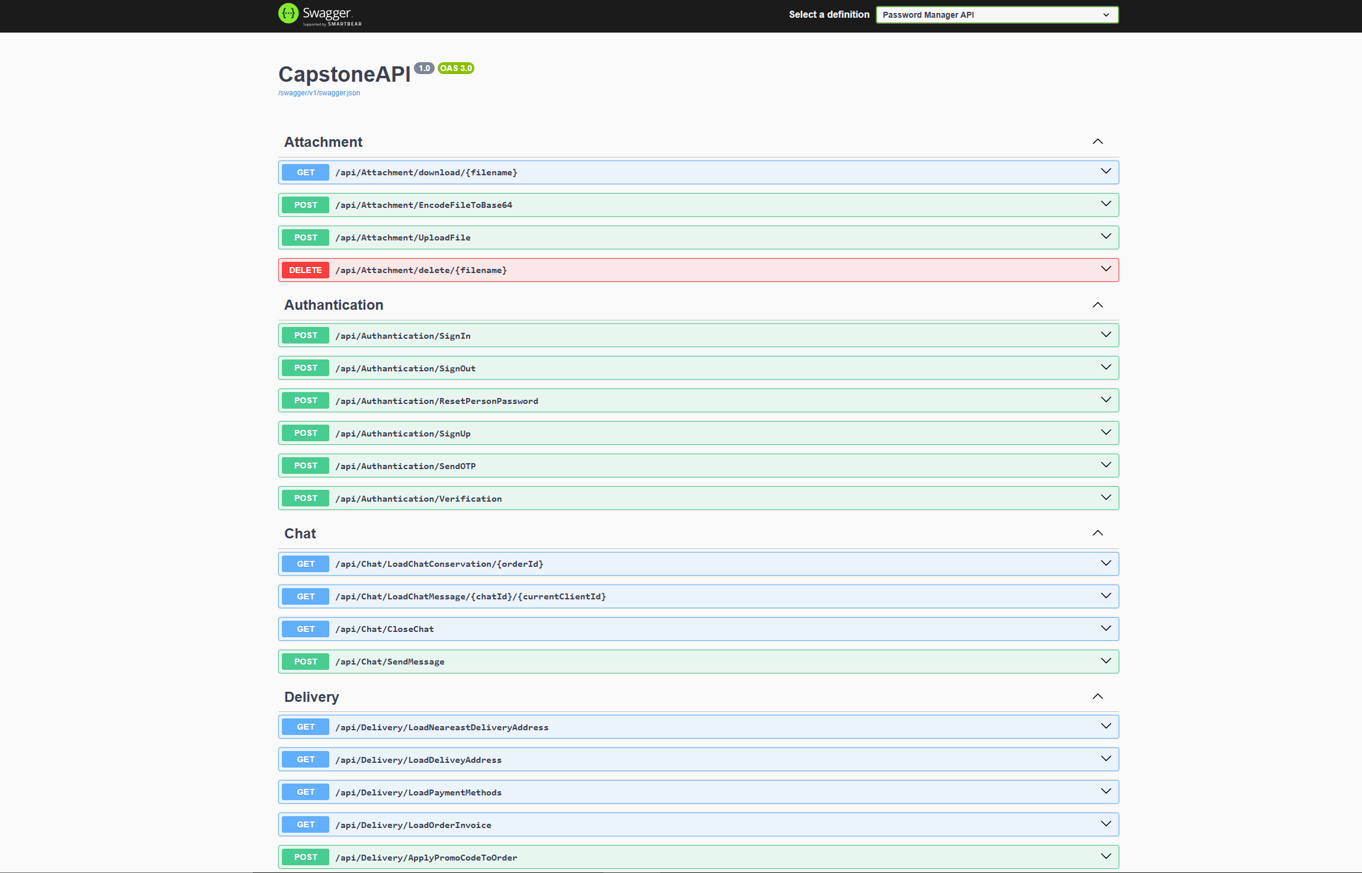Open the POST /api/Authantication/SignIn endpoint
This screenshot has height=873, width=1362.
[x=403, y=336]
